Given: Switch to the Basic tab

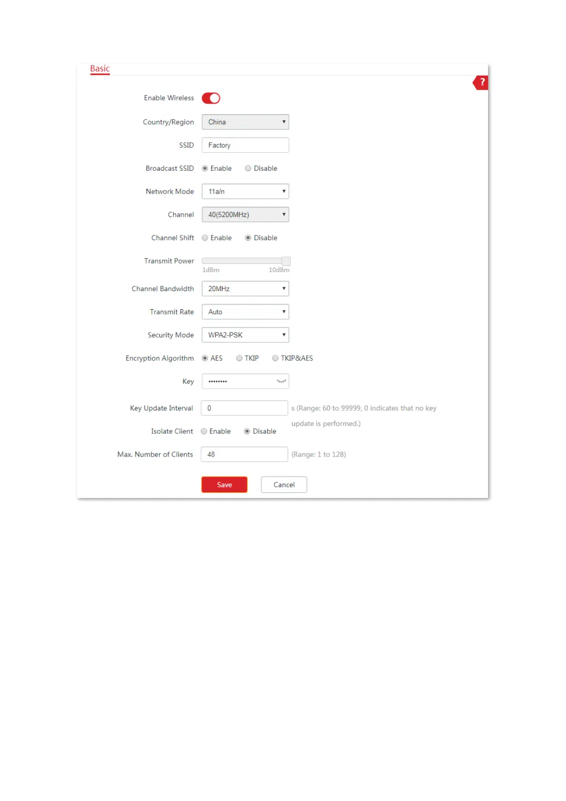Looking at the screenshot, I should pyautogui.click(x=100, y=68).
